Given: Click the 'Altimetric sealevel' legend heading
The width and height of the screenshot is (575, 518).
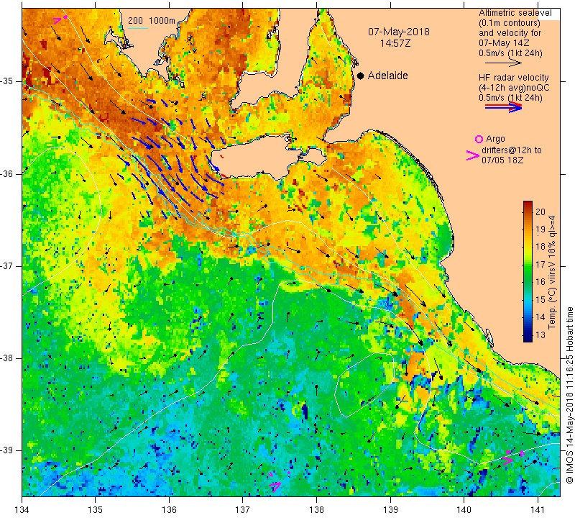Looking at the screenshot, I should (x=515, y=13).
